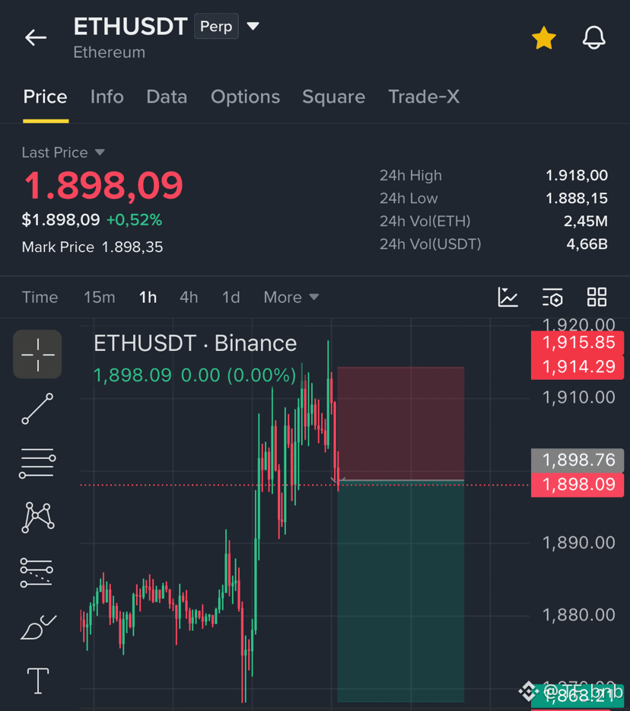Select the 4h chart interval
Viewport: 630px width, 711px height.
pyautogui.click(x=189, y=298)
